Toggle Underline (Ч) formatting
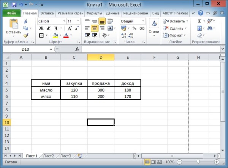Screen dimensions: 228x168 56,28
